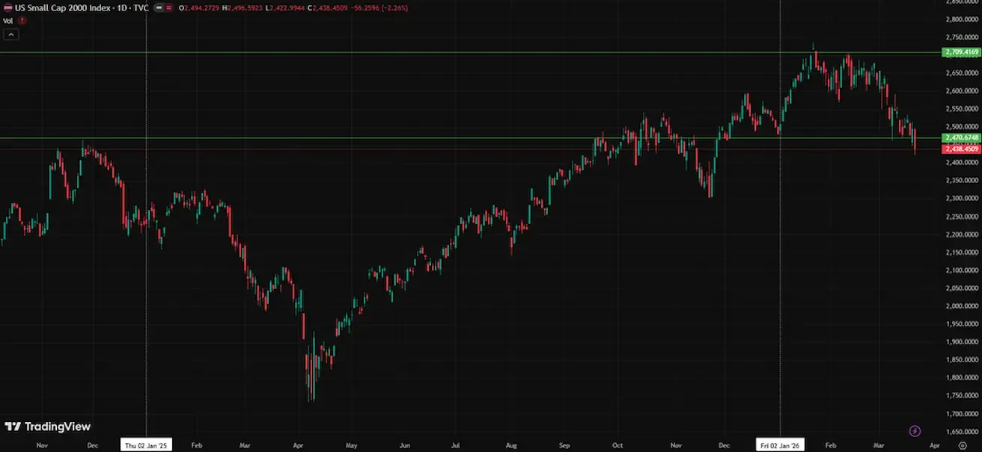Click the 2,000.0000 price scale label
The width and height of the screenshot is (982, 452).
point(961,306)
